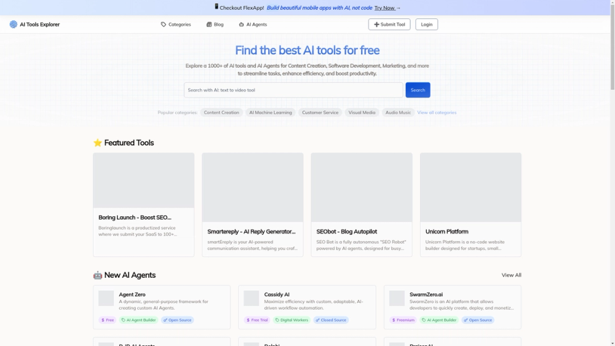Click the plus icon in Submit Tool

tap(376, 25)
